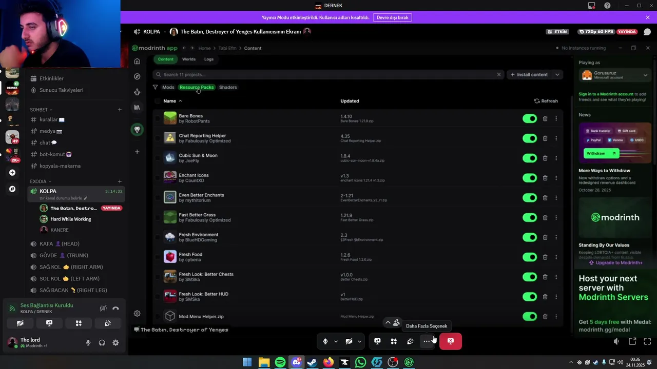Delete the Fresh Food pack
Viewport: 657px width, 369px height.
click(x=545, y=257)
